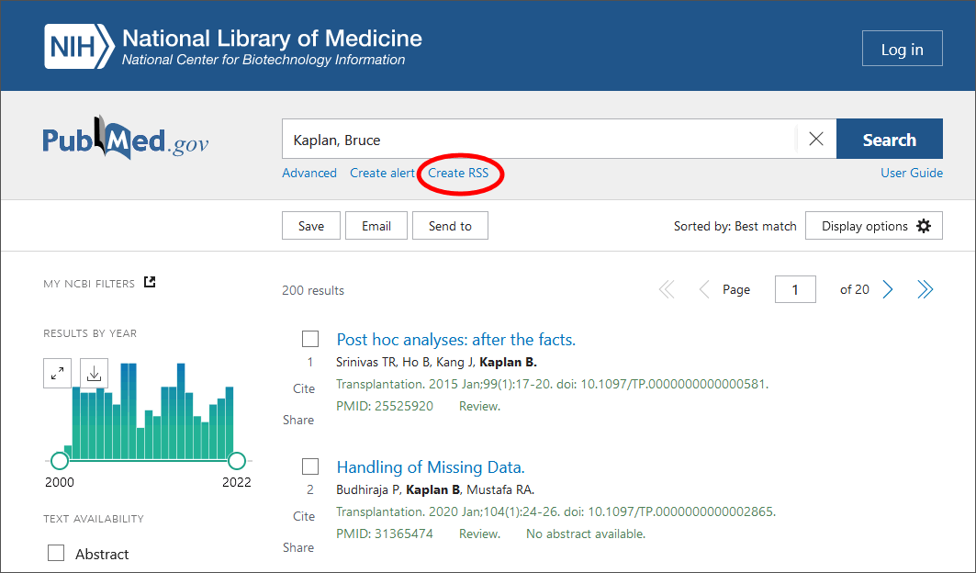Clear the search box with X icon
Image resolution: width=976 pixels, height=573 pixels.
click(816, 139)
